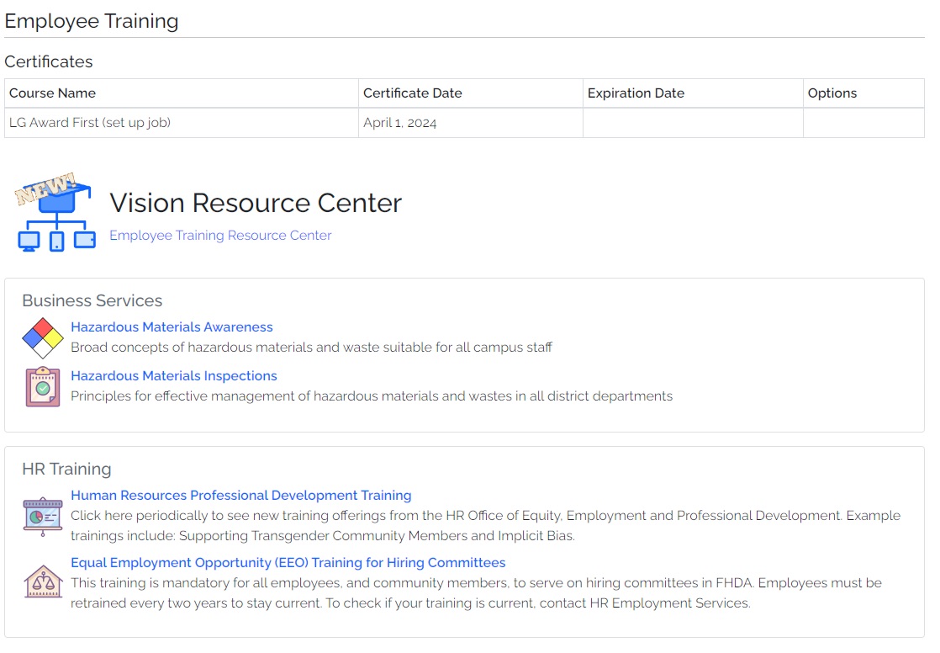The image size is (940, 653).
Task: Click the hazardous materials diamond icon
Action: [x=42, y=338]
